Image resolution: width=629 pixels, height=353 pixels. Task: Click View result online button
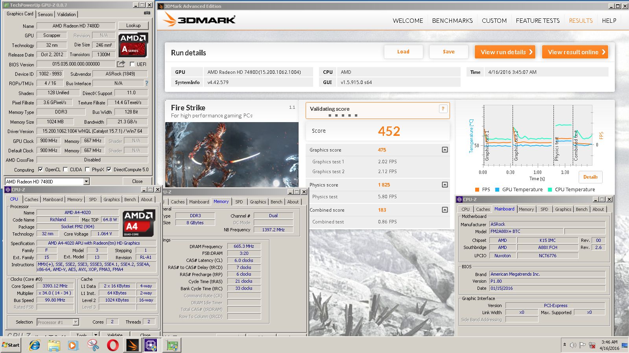(x=575, y=52)
